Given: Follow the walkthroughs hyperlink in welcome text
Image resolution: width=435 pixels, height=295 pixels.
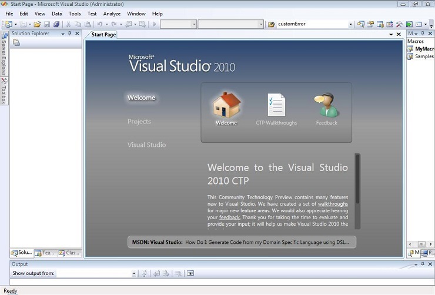Looking at the screenshot, I should pos(333,204).
